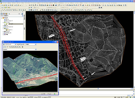Click the レンズ 28 readout in Object Viewer

(43, 94)
